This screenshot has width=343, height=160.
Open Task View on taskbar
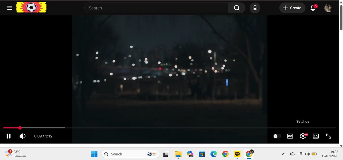click(x=166, y=154)
